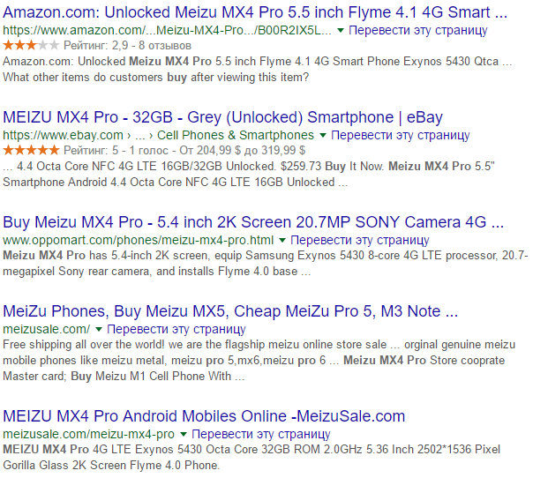Screen dimensions: 533x478
Task: Open the MEIZU MX4 Pro Android Mobiles Online result
Action: 204,416
